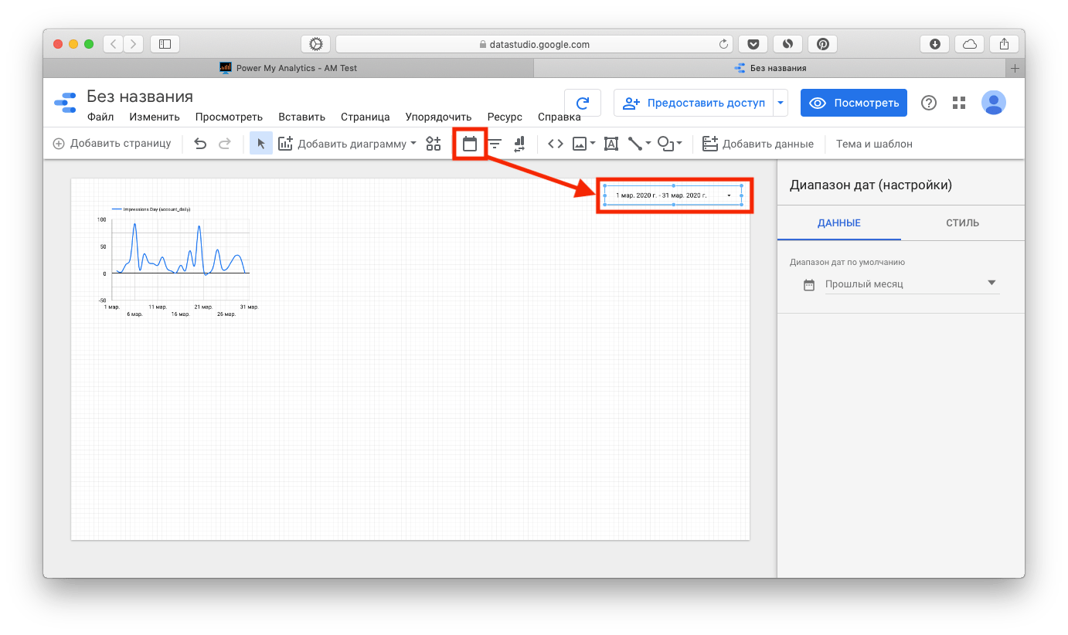Expand the image insert dropdown arrow

coord(593,144)
